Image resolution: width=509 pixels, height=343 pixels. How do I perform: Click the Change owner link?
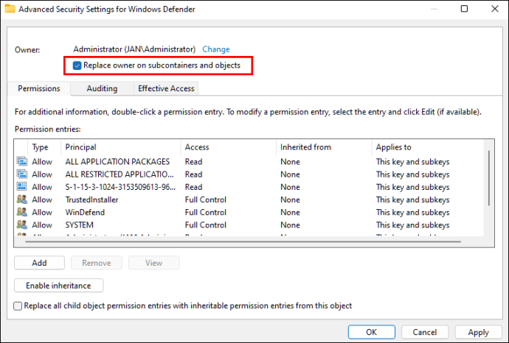pos(216,49)
